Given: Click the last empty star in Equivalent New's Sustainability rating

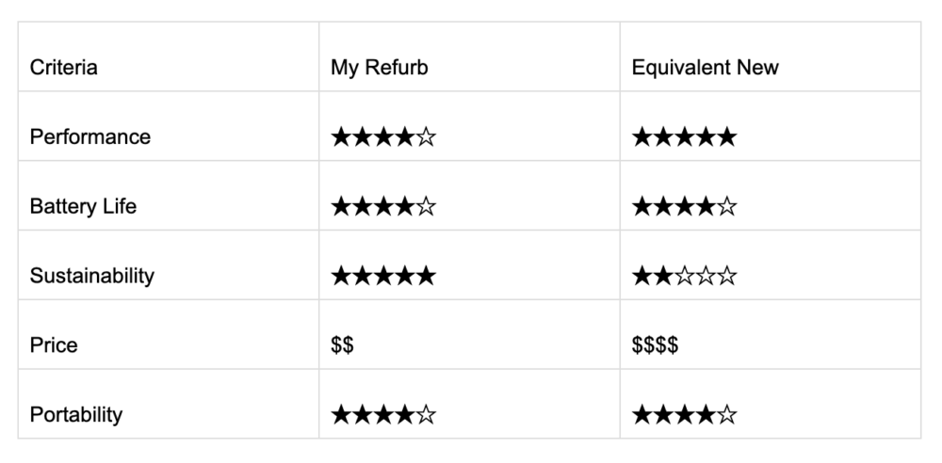Looking at the screenshot, I should 726,277.
